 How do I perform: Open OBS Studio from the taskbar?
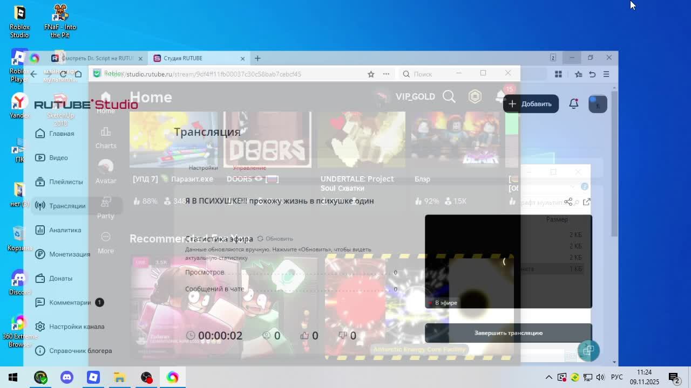[146, 377]
